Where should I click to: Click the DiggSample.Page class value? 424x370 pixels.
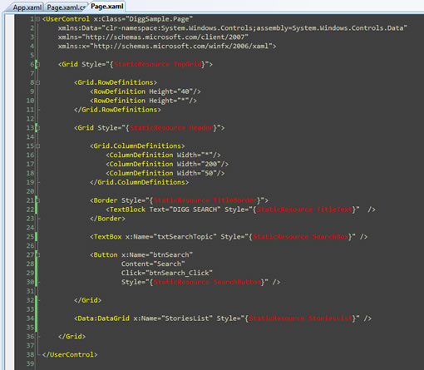coord(159,19)
